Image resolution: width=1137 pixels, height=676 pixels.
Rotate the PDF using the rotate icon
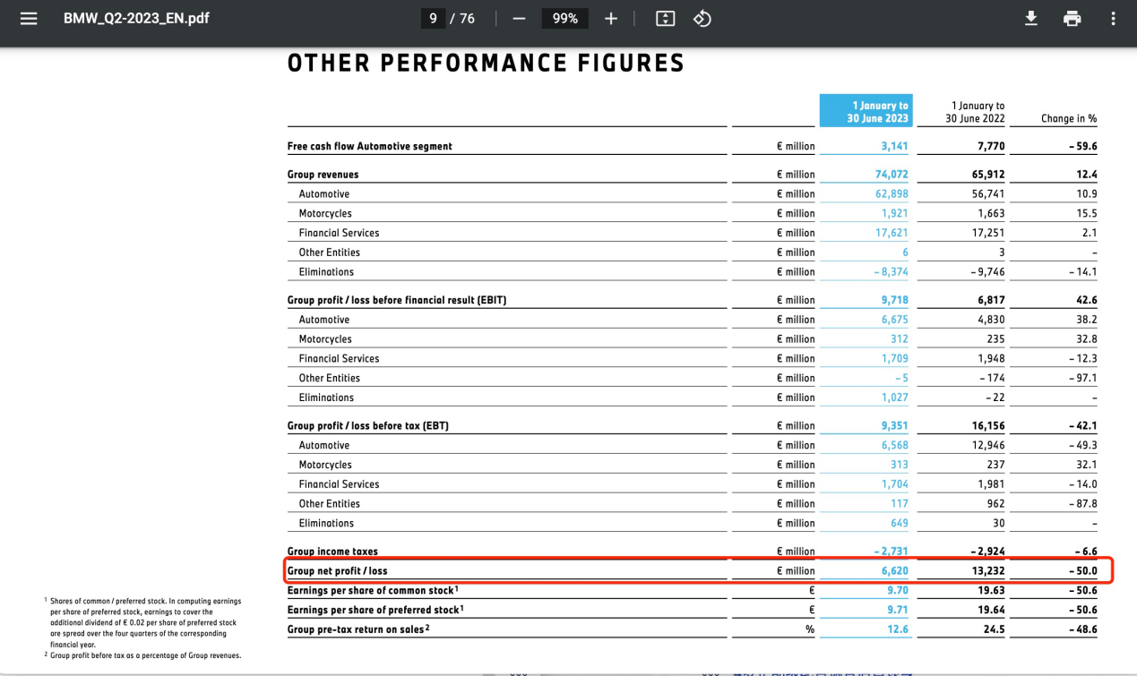click(x=702, y=19)
